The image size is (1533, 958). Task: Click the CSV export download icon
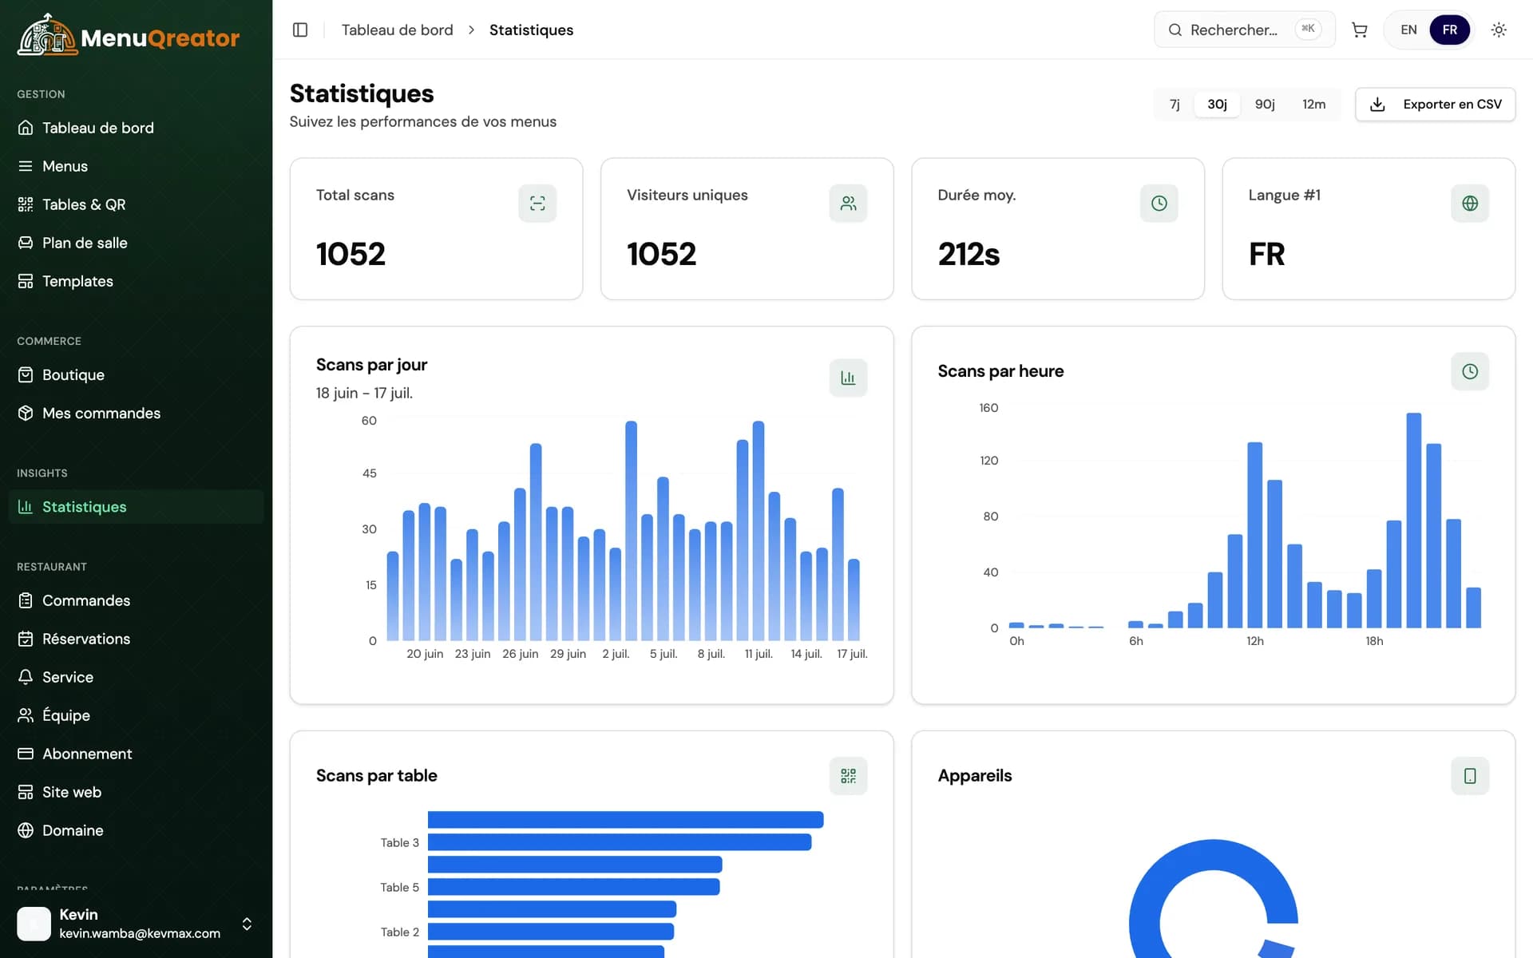pos(1377,105)
